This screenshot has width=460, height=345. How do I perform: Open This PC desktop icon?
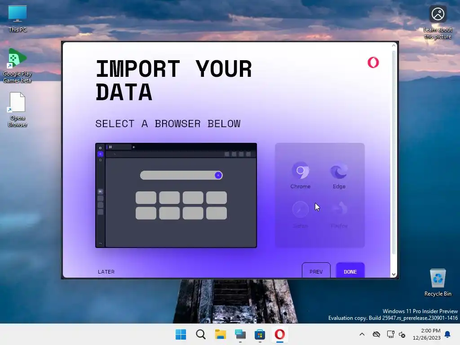[x=18, y=18]
